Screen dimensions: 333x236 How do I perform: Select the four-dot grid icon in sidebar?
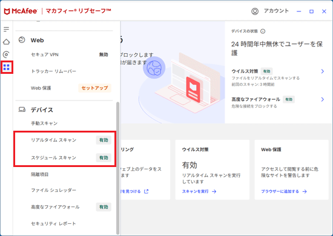[x=7, y=67]
